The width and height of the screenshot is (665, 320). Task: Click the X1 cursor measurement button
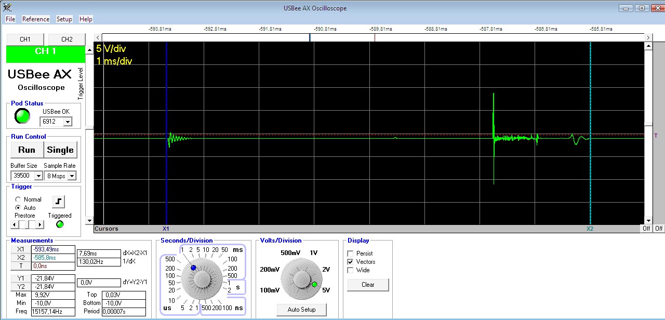pyautogui.click(x=21, y=249)
